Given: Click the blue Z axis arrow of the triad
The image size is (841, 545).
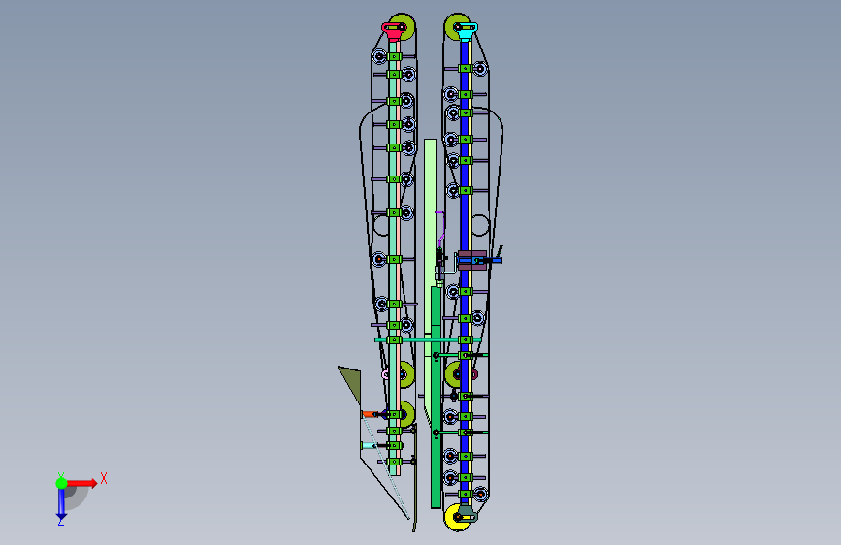Looking at the screenshot, I should (61, 503).
